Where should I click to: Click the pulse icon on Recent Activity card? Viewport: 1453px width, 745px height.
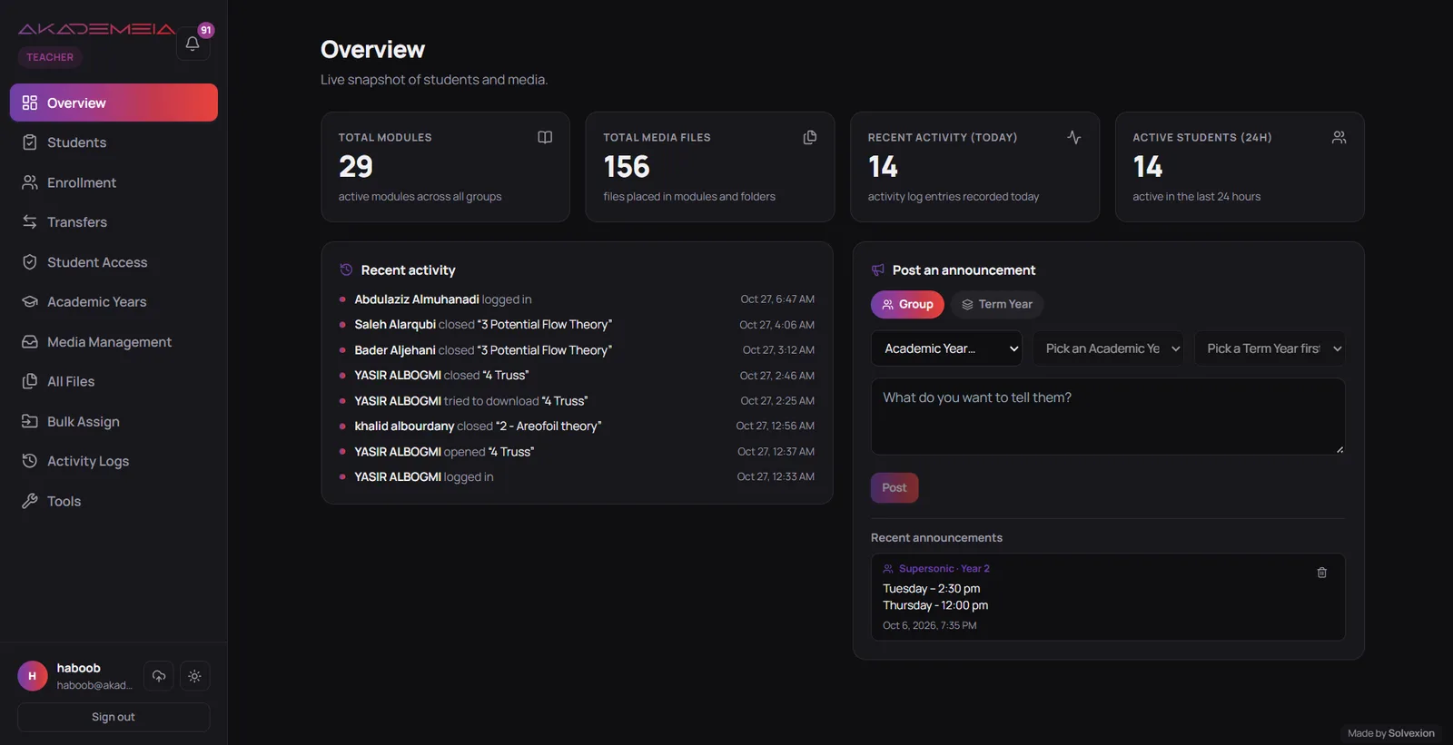pyautogui.click(x=1074, y=137)
